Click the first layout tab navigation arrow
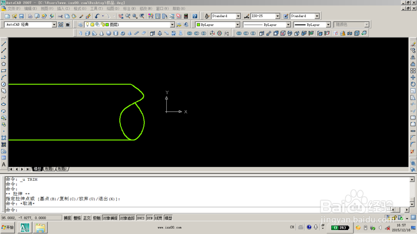This screenshot has width=417, height=234. point(11,169)
